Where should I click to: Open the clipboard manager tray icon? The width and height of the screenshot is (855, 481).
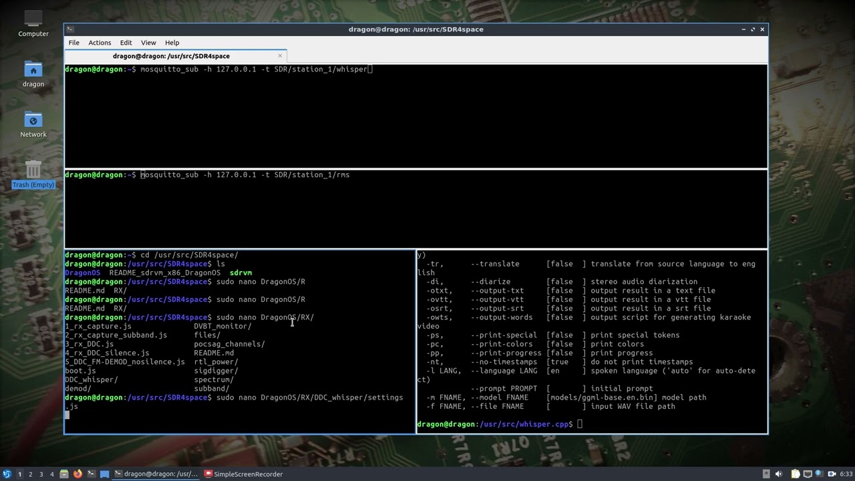[796, 474]
